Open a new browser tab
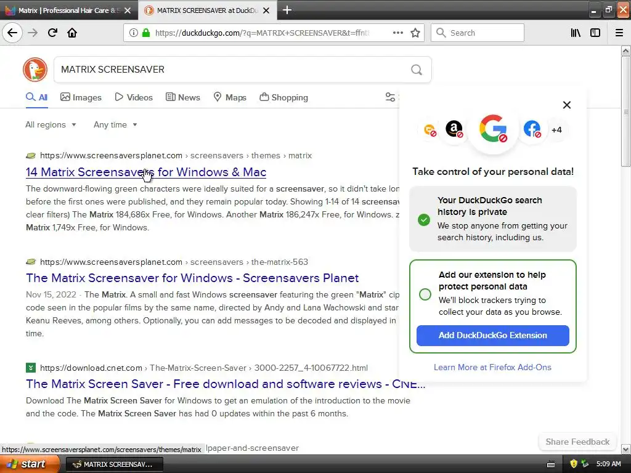 point(287,10)
